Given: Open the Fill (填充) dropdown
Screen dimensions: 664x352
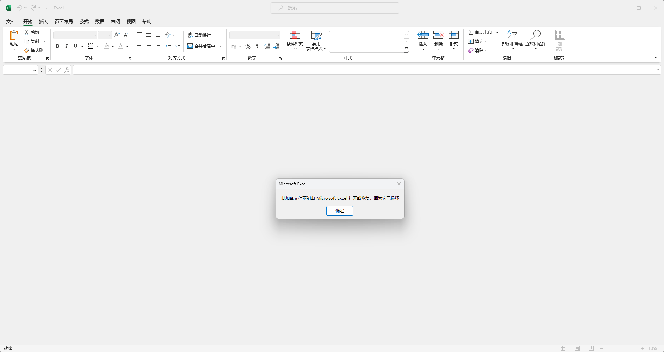Looking at the screenshot, I should point(478,41).
